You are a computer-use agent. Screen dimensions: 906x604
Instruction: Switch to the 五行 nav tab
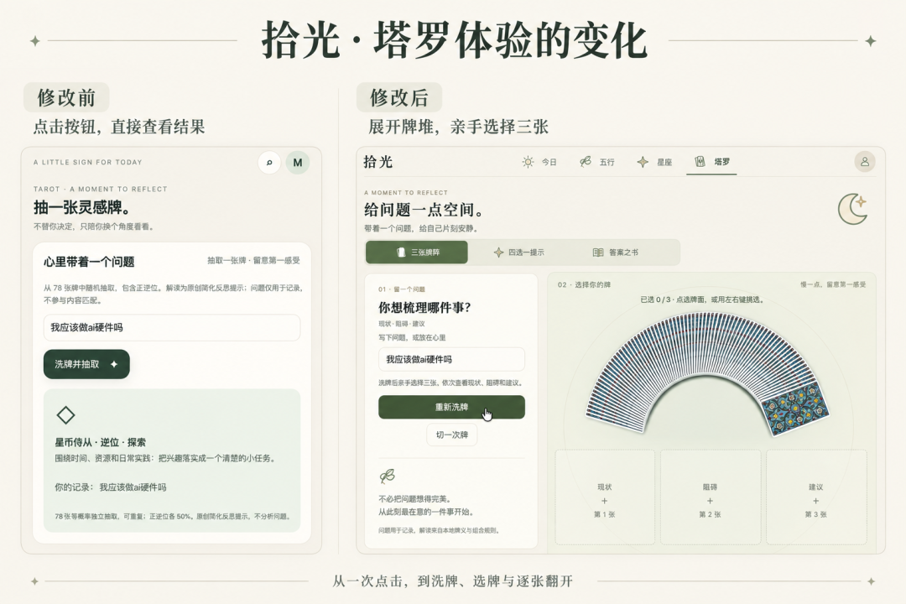point(597,162)
